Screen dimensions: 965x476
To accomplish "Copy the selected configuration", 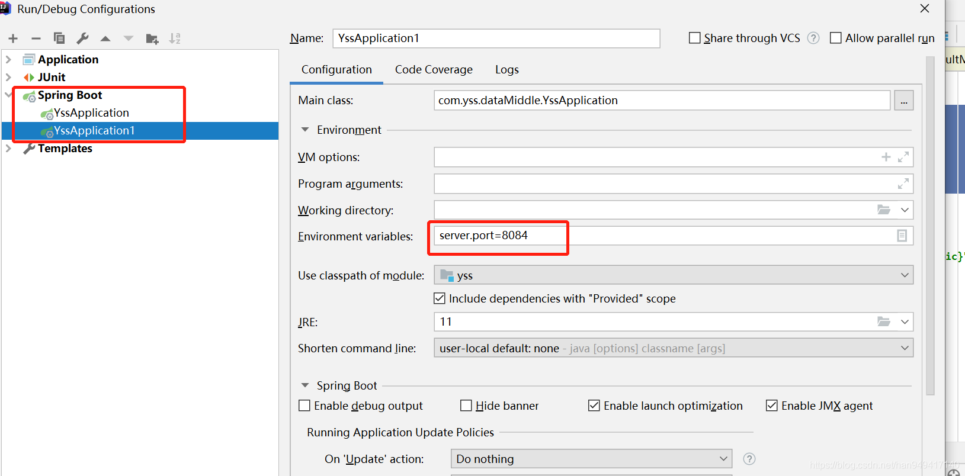I will [x=59, y=38].
